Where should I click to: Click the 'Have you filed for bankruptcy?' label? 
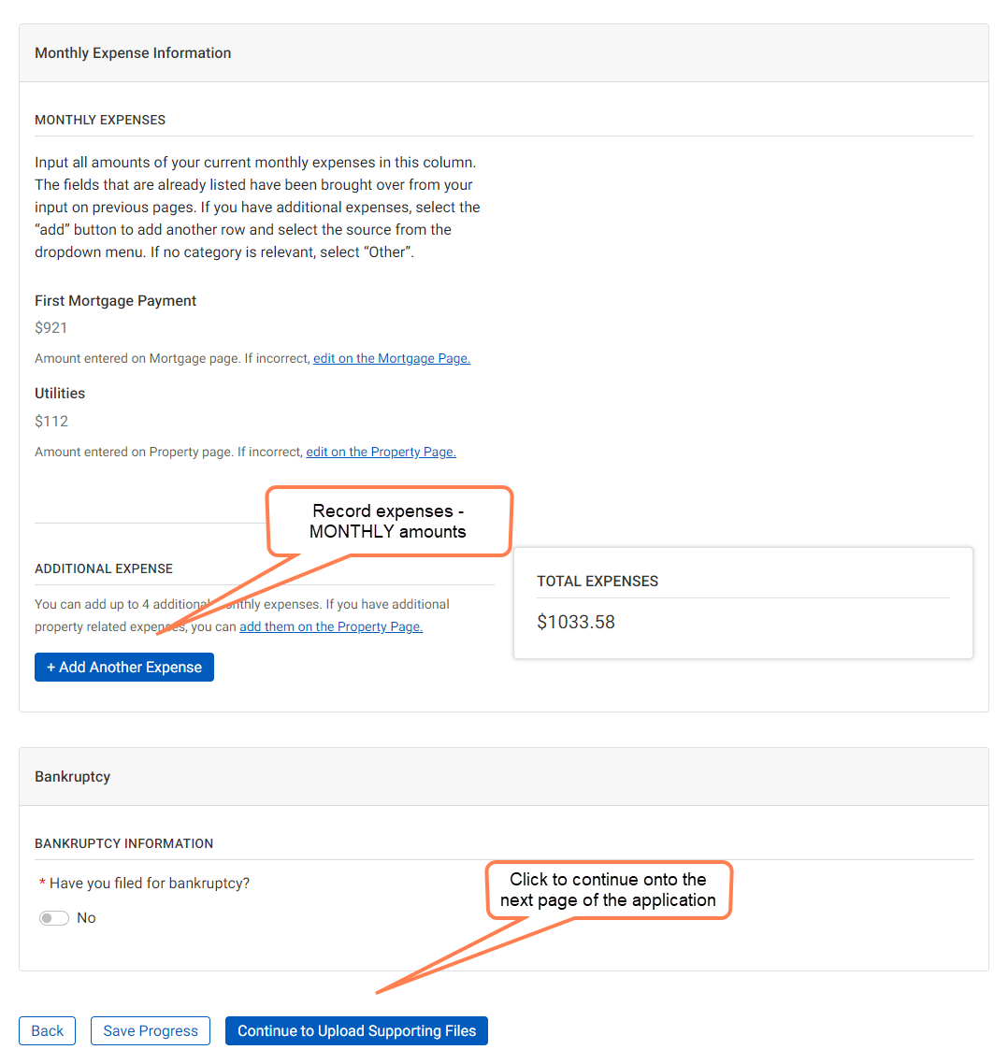pyautogui.click(x=150, y=883)
